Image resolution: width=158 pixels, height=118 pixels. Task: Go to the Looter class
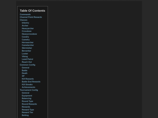(25, 54)
